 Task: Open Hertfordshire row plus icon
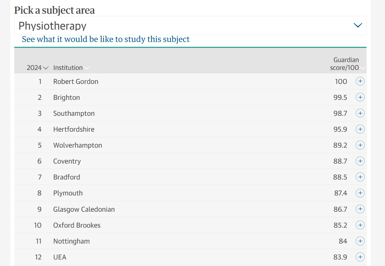tap(360, 129)
